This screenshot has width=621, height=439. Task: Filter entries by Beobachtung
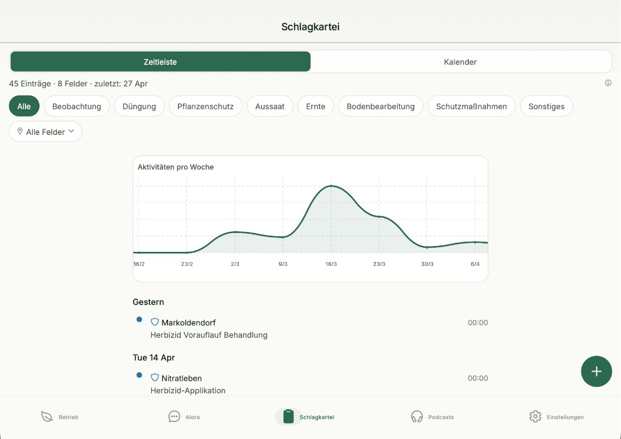(x=76, y=106)
